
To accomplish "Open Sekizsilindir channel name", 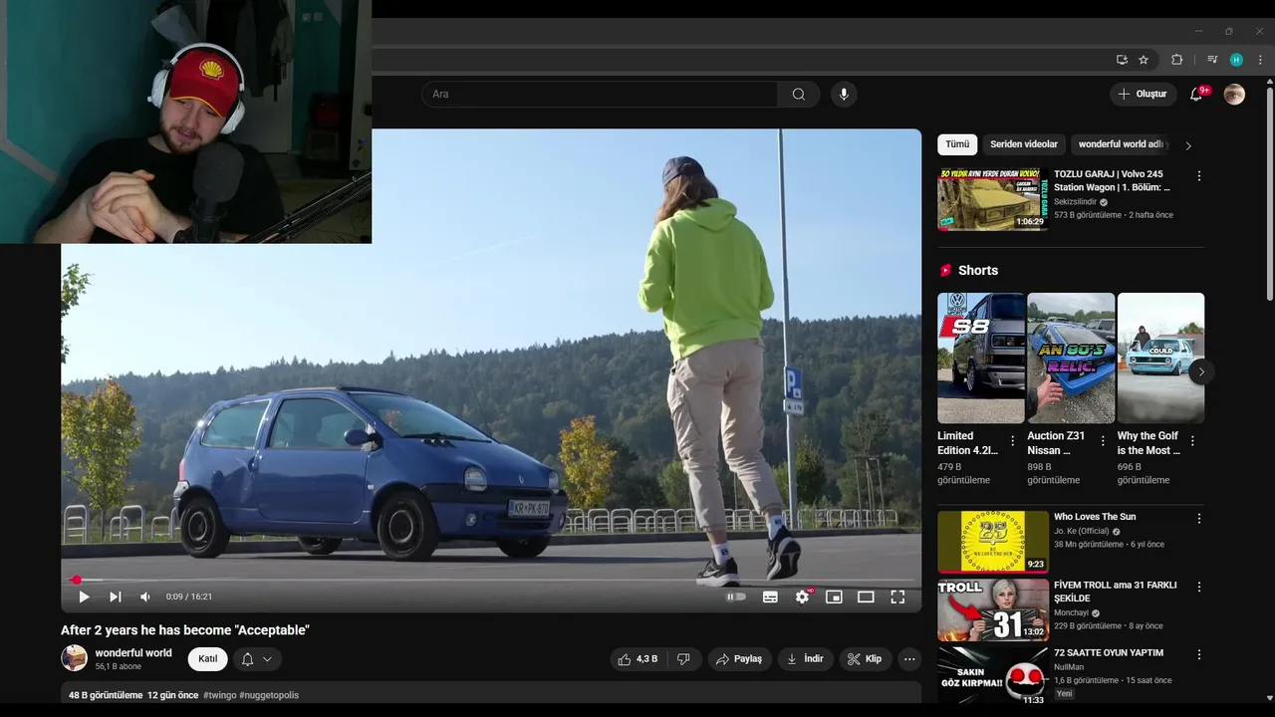I will 1075,202.
